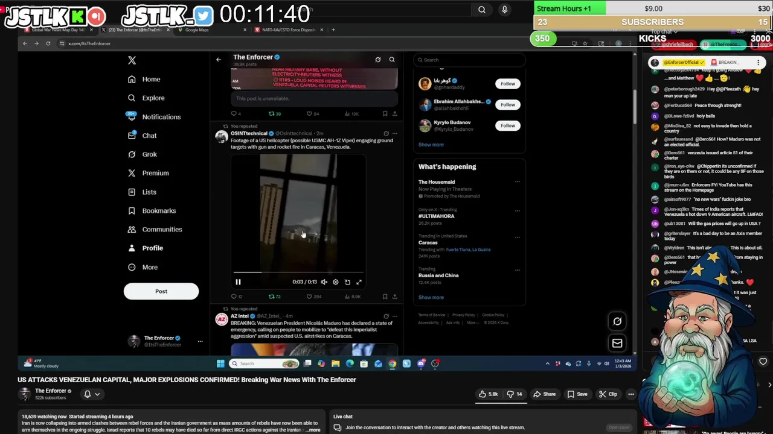Open Notifications in X sidebar
Image resolution: width=773 pixels, height=434 pixels.
pyautogui.click(x=154, y=116)
